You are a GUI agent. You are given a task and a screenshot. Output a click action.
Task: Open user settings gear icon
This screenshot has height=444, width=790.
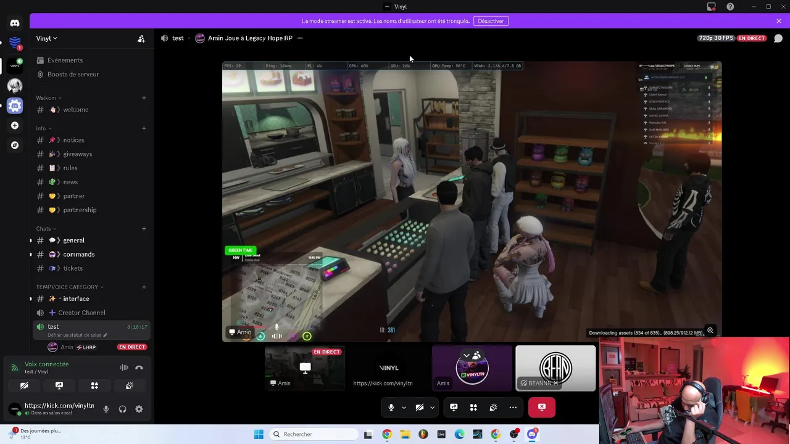point(139,409)
